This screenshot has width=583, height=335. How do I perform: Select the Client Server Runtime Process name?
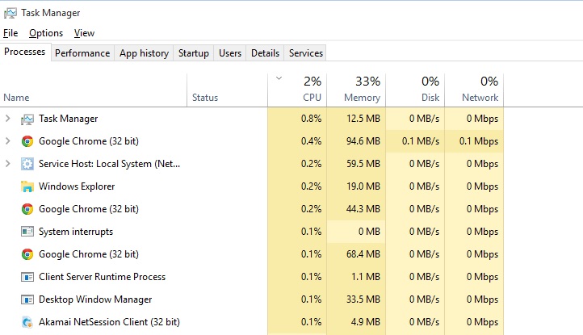[x=103, y=277]
